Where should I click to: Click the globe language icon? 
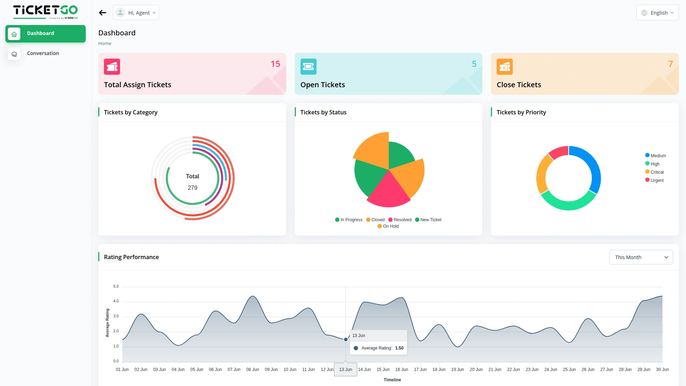[644, 13]
